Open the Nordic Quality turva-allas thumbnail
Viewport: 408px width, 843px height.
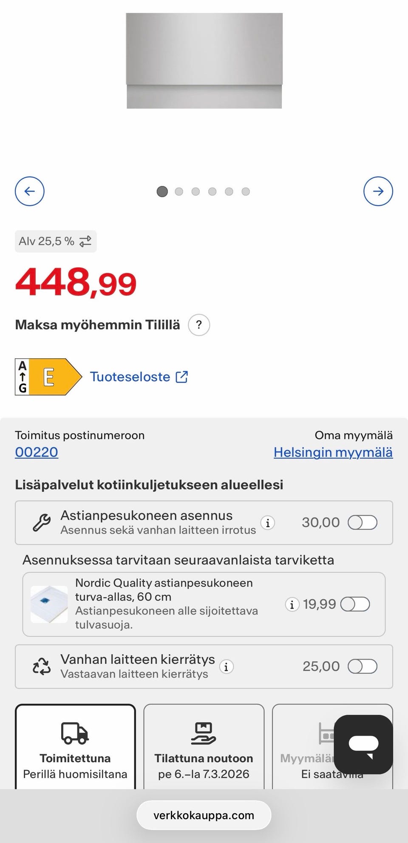click(x=49, y=604)
